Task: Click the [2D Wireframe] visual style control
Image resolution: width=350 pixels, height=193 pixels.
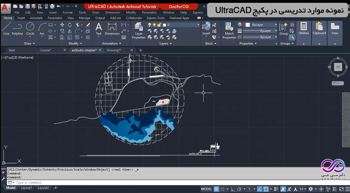Action: point(23,57)
